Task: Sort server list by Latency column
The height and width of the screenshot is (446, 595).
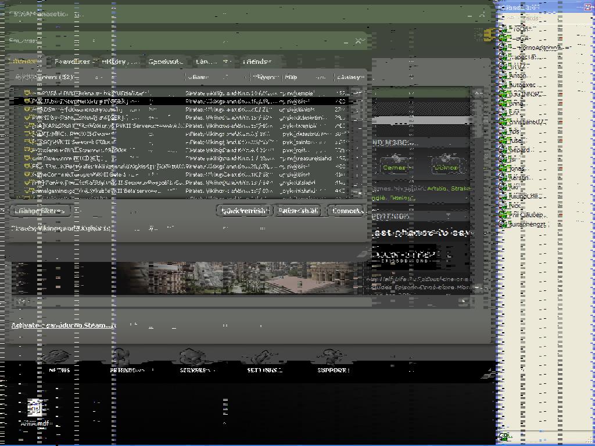Action: [349, 77]
